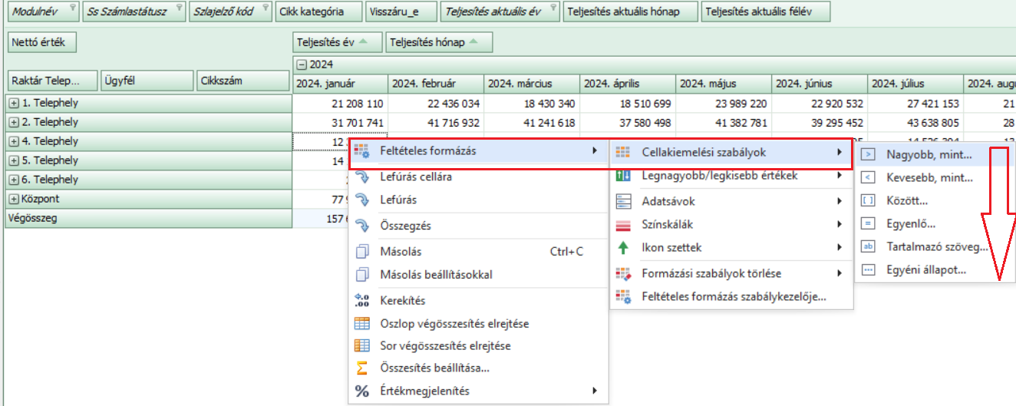The width and height of the screenshot is (1016, 406).
Task: Choose Között... from the submenu
Action: click(906, 201)
